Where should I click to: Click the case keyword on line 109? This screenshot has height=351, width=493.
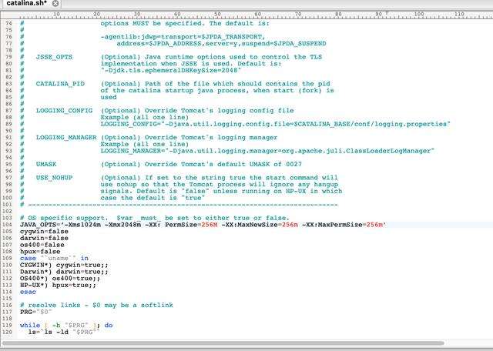tap(28, 259)
